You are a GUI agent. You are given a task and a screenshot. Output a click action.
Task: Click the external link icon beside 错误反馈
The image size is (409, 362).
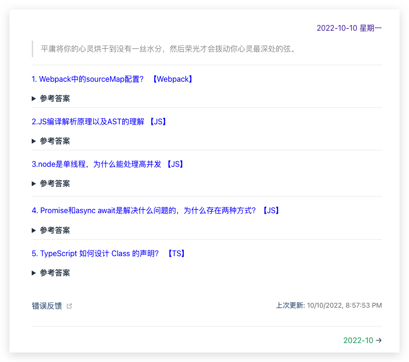tap(70, 306)
